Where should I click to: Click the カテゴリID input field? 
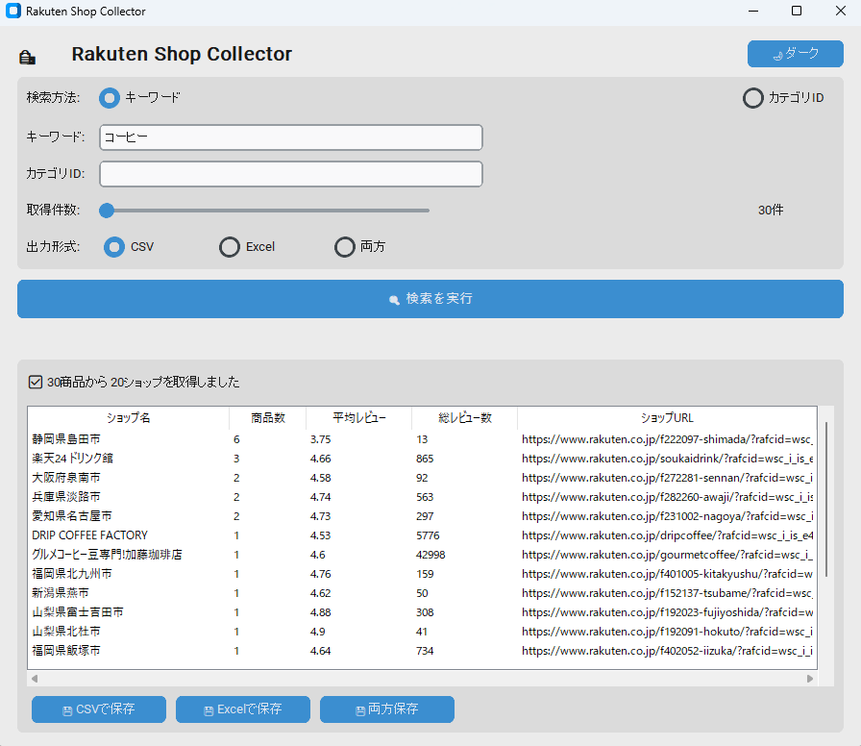[291, 174]
